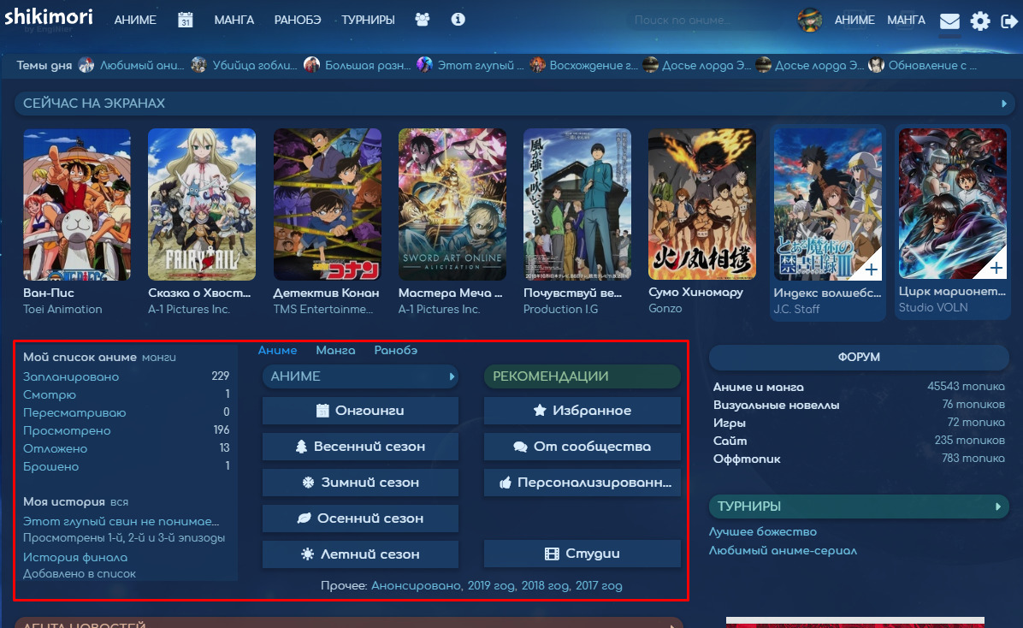This screenshot has width=1023, height=628.
Task: Expand the Сейчас на экранах section arrow
Action: (1004, 104)
